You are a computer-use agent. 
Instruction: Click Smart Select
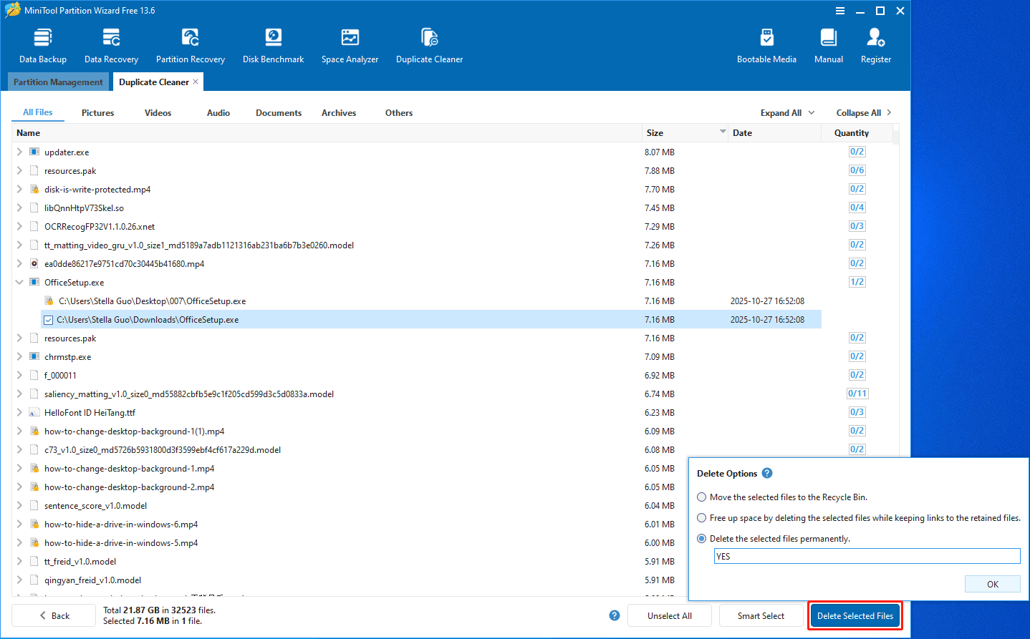(761, 615)
